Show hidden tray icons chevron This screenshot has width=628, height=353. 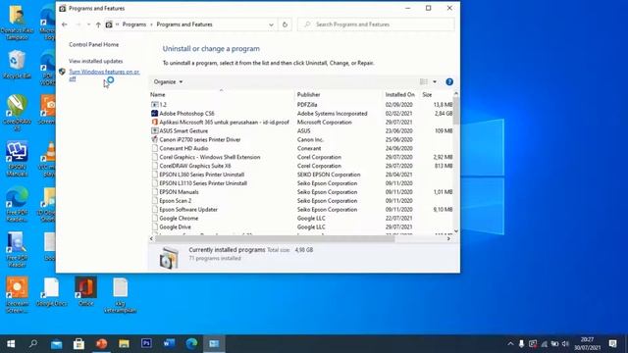510,344
